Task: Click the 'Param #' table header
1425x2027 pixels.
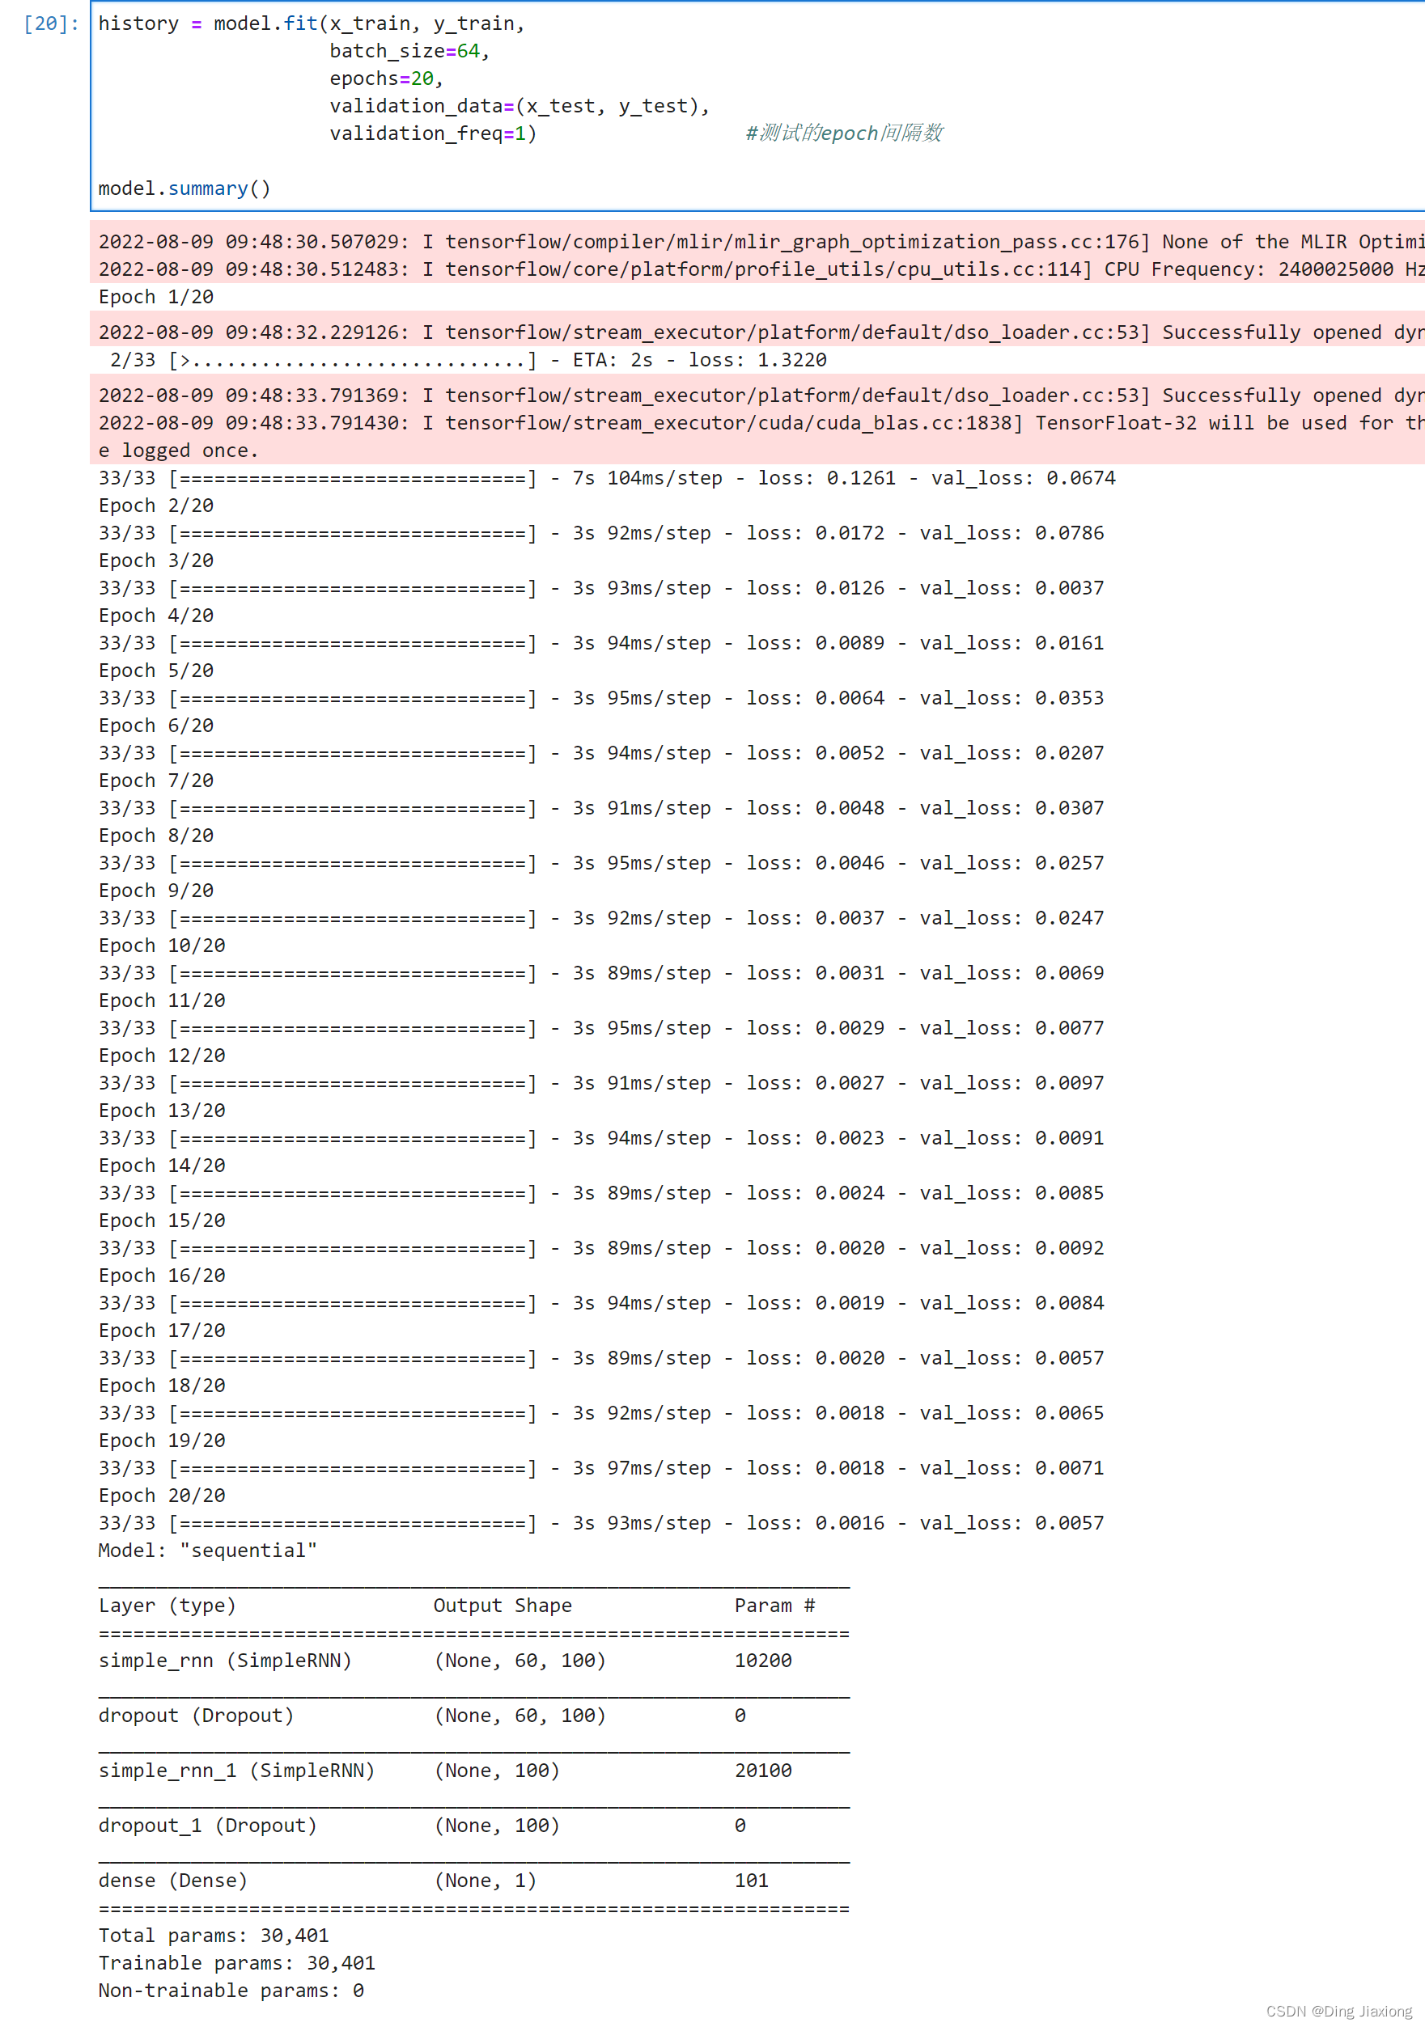Action: pos(774,1606)
